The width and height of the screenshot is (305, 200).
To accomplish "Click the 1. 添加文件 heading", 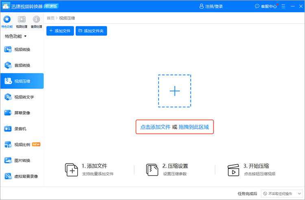I will tap(94, 166).
